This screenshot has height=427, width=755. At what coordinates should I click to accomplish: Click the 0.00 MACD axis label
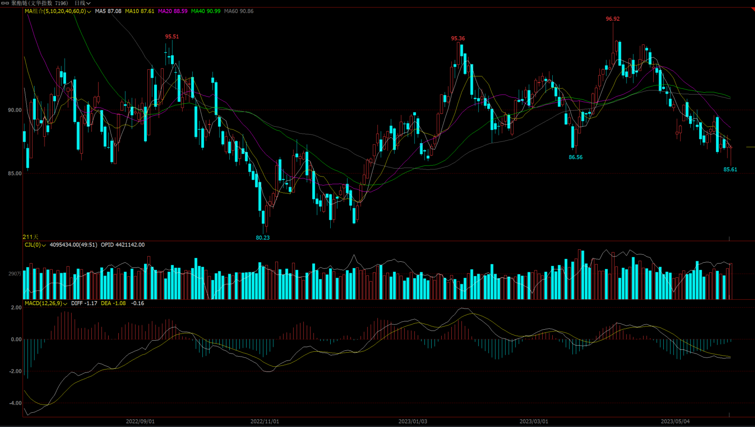pos(16,339)
